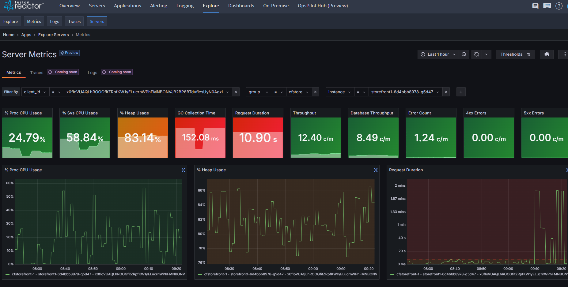This screenshot has width=568, height=287.
Task: Remove the client_id filter
Action: pyautogui.click(x=236, y=92)
